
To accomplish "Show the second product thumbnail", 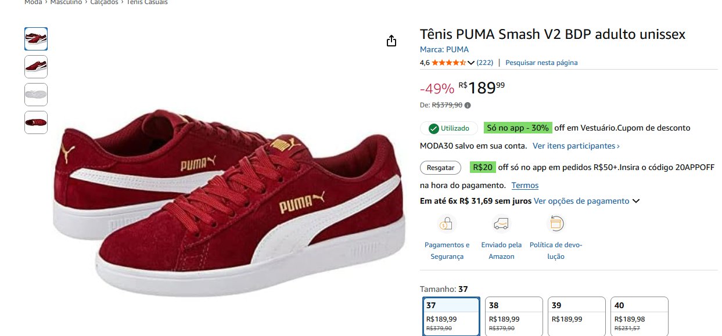I will tap(36, 67).
